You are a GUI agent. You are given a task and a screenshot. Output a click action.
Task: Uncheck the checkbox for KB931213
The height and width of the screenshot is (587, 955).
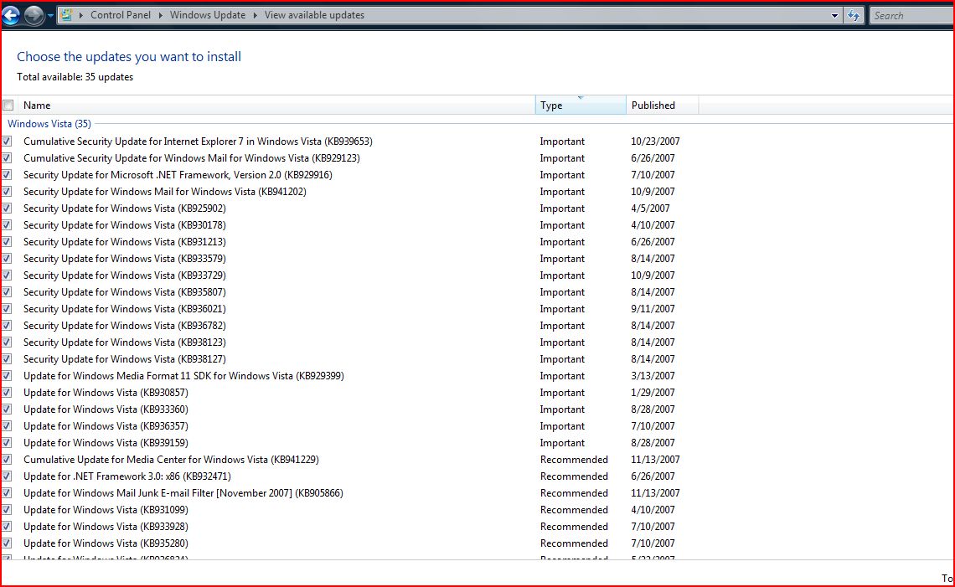pyautogui.click(x=7, y=242)
